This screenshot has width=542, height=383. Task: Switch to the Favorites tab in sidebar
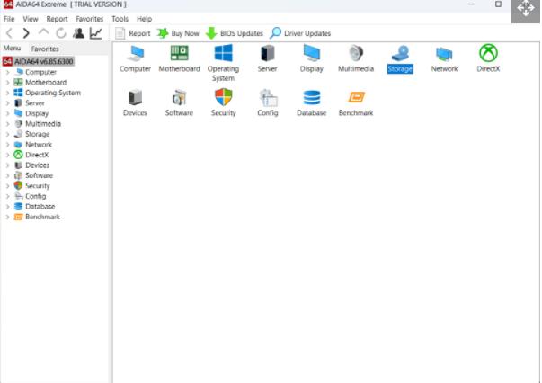[x=45, y=49]
